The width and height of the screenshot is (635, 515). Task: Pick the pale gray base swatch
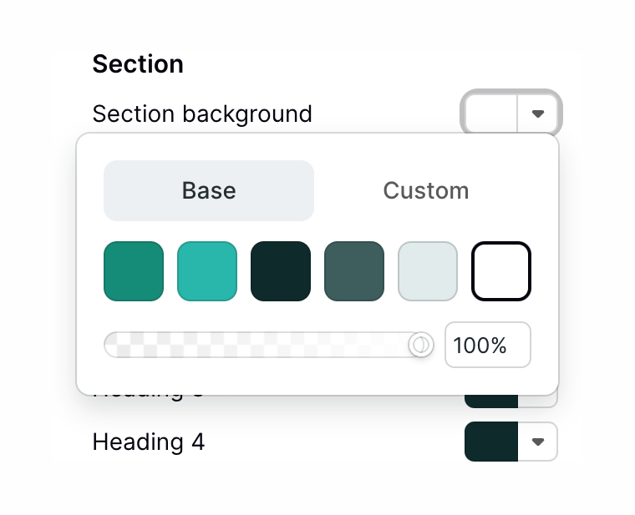pos(428,271)
